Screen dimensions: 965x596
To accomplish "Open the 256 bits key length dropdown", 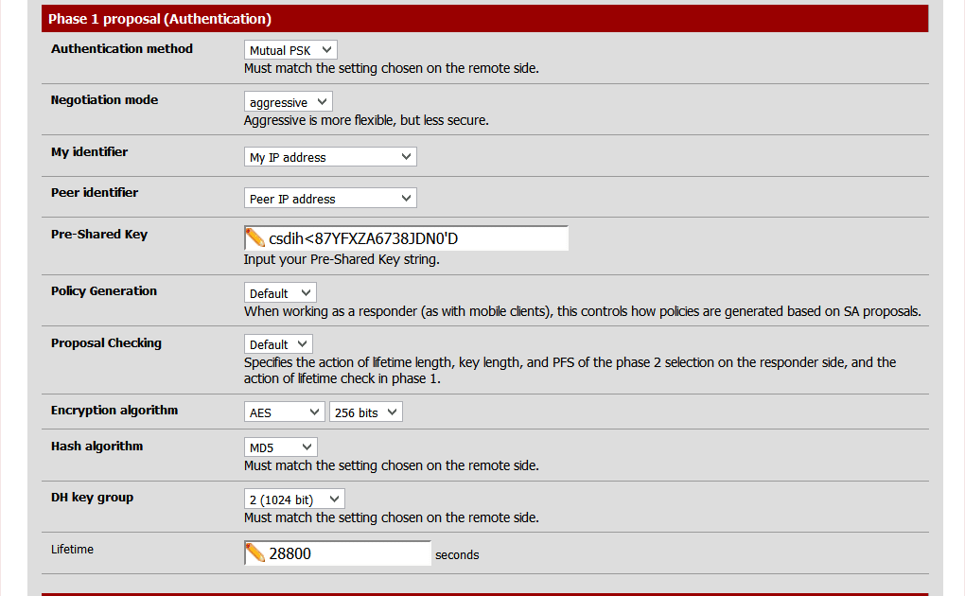I will pos(365,412).
